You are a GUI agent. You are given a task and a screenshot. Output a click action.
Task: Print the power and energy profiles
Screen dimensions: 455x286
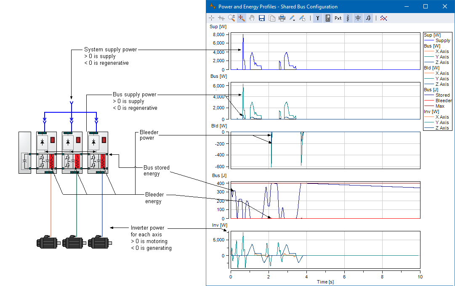click(282, 18)
